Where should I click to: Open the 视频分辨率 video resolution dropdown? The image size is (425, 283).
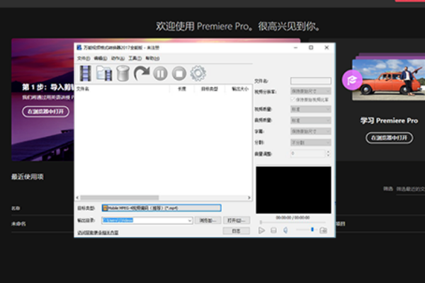pos(311,91)
